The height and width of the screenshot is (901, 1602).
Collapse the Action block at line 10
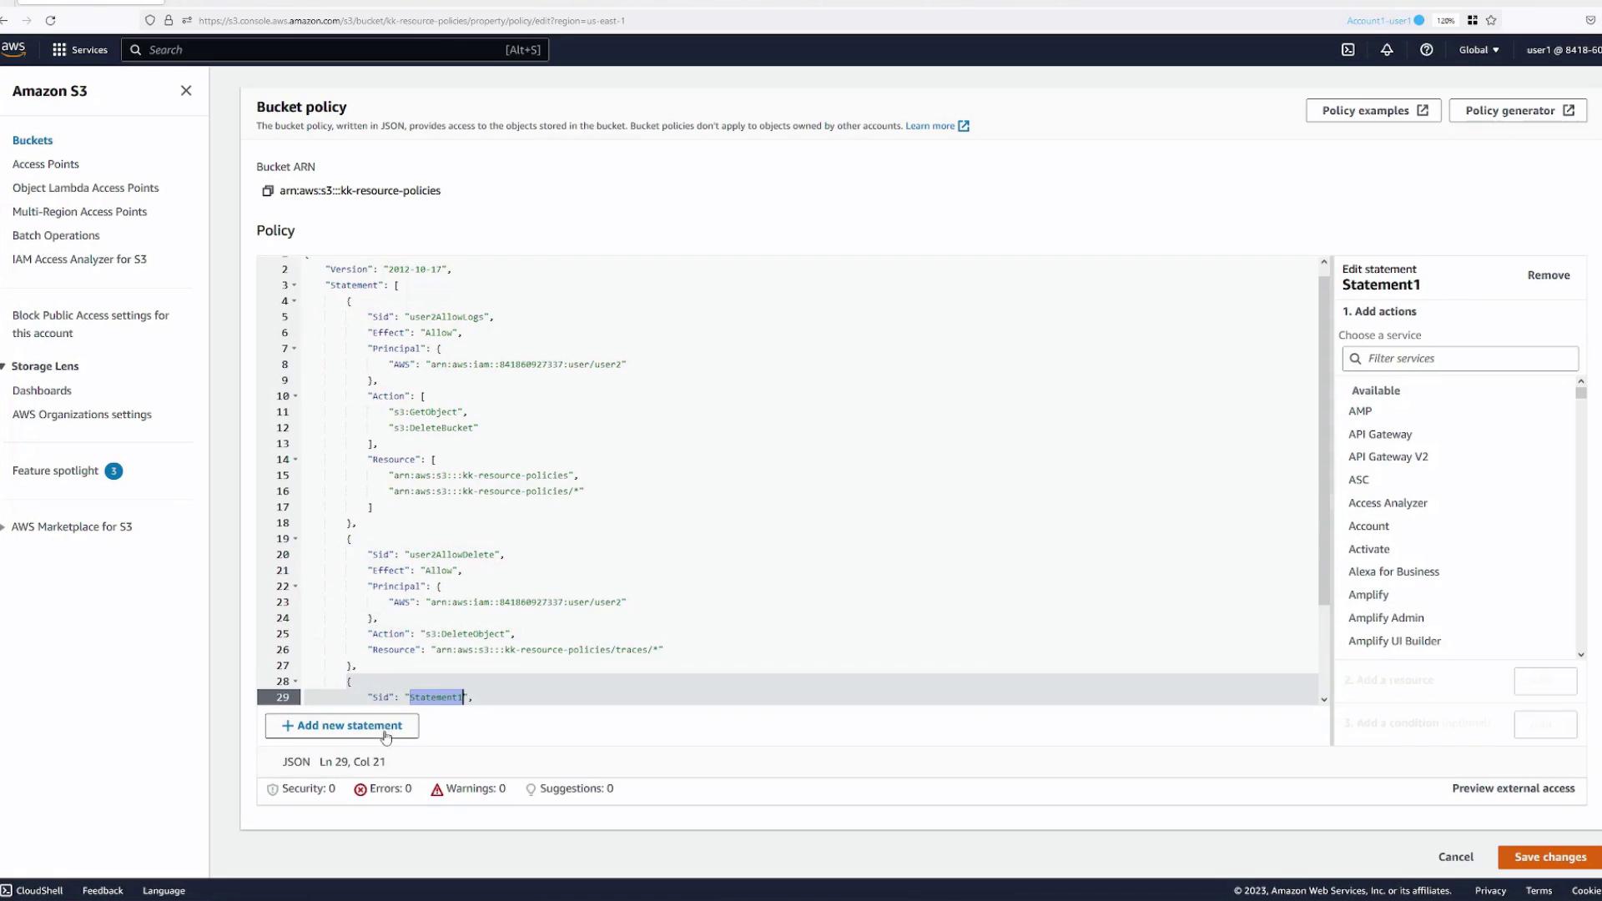[295, 396]
